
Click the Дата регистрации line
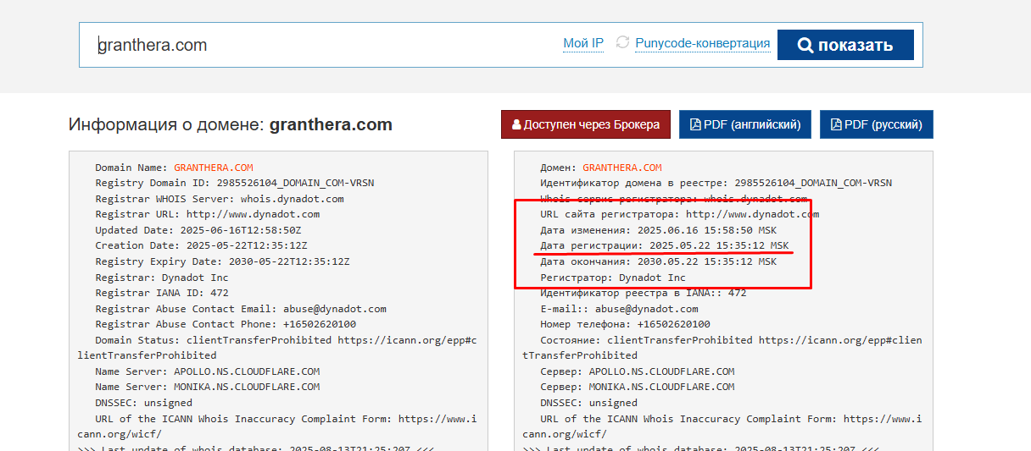click(x=658, y=245)
